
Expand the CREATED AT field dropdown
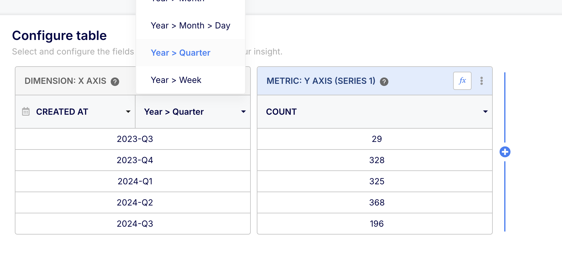click(x=128, y=112)
